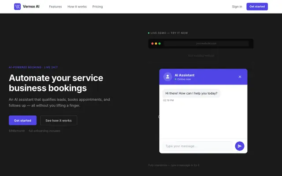Viewport: 282px width, 176px height.
Task: Click the 'AI Assistant' chat title
Action: (x=185, y=75)
